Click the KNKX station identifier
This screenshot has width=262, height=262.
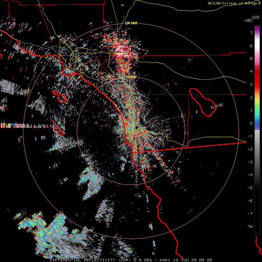[x=165, y=260]
